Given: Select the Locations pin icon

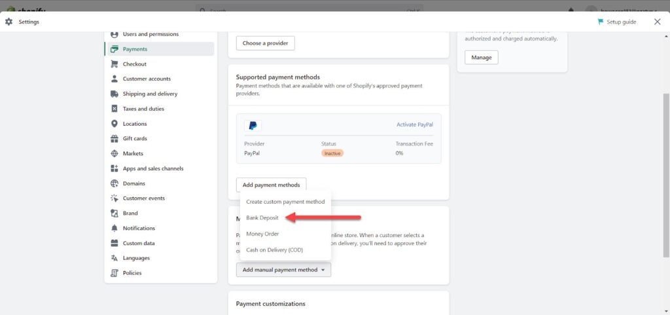Looking at the screenshot, I should click(x=114, y=124).
